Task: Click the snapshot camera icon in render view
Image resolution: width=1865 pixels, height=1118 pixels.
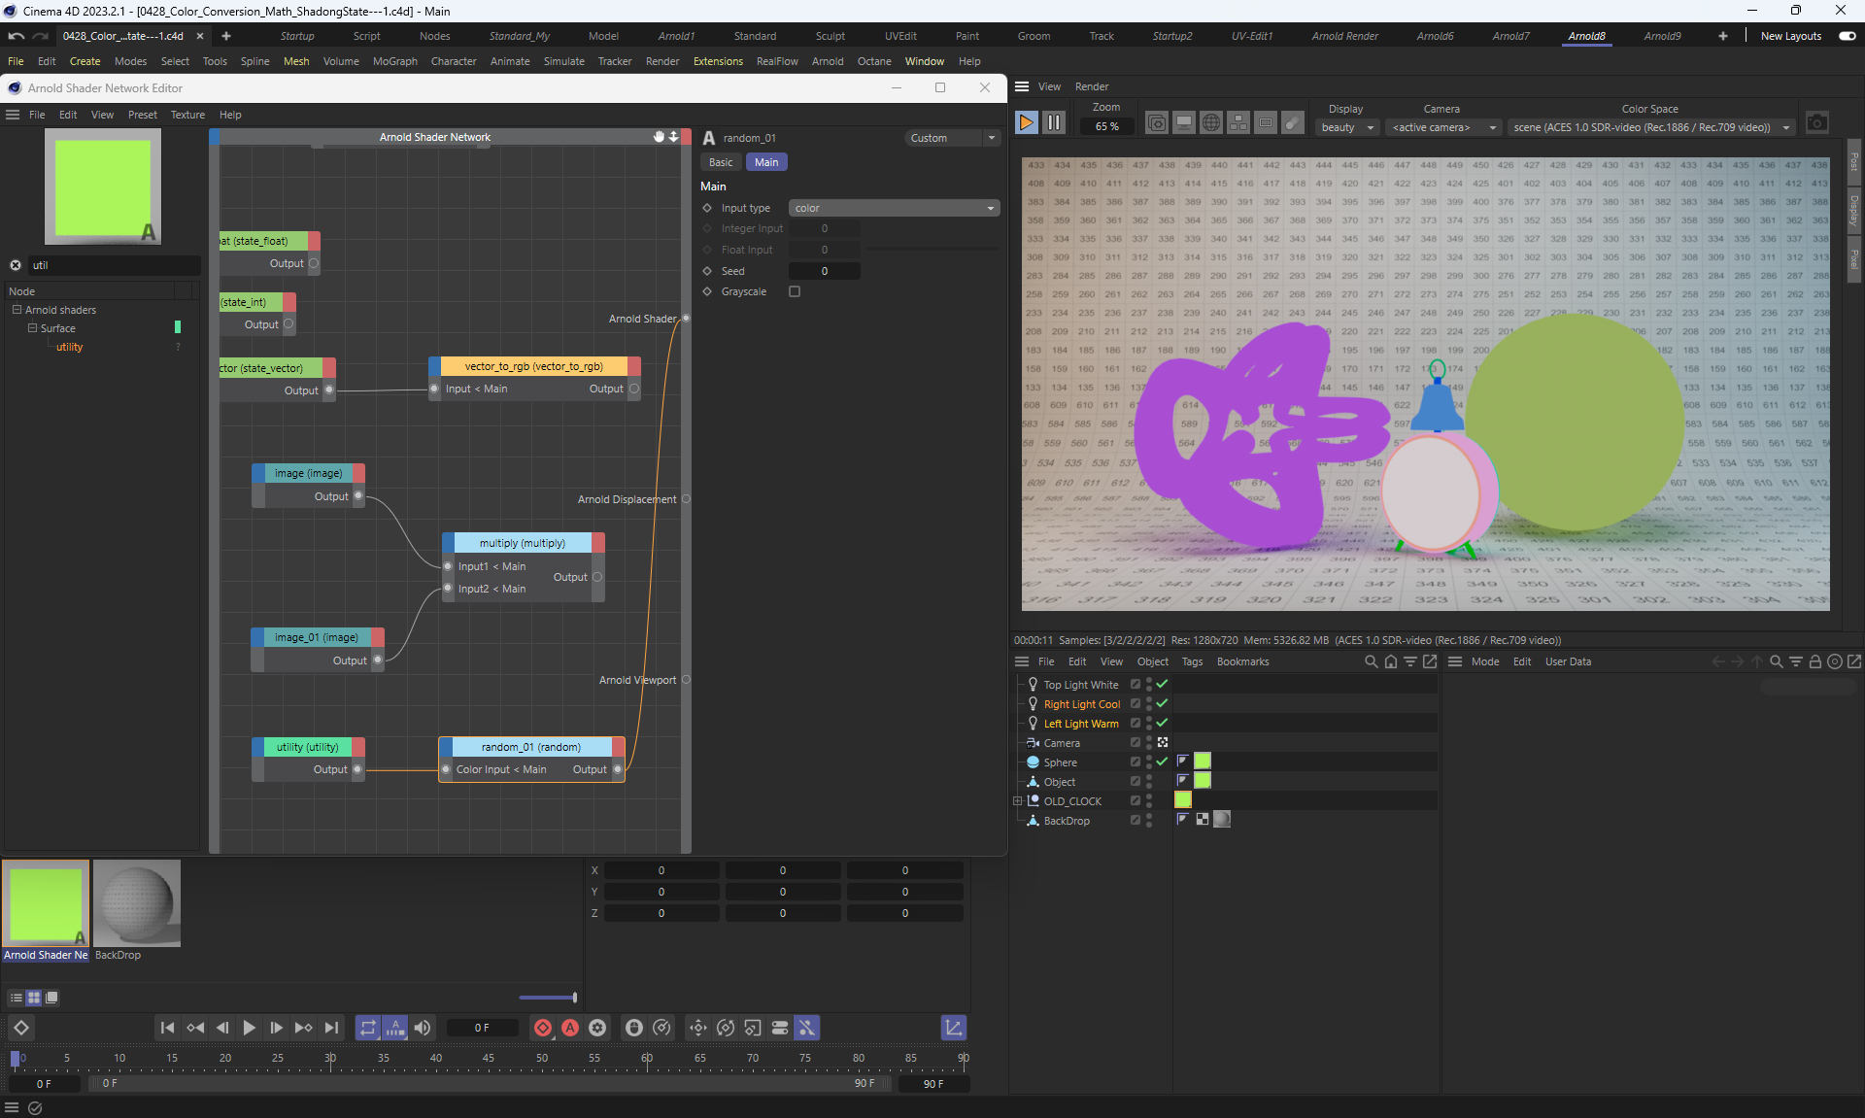Action: pyautogui.click(x=1816, y=123)
